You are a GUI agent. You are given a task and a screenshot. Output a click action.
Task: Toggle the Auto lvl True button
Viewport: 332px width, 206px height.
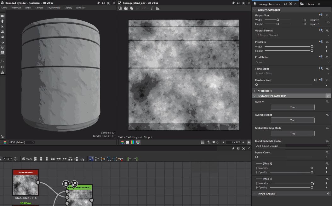point(293,107)
